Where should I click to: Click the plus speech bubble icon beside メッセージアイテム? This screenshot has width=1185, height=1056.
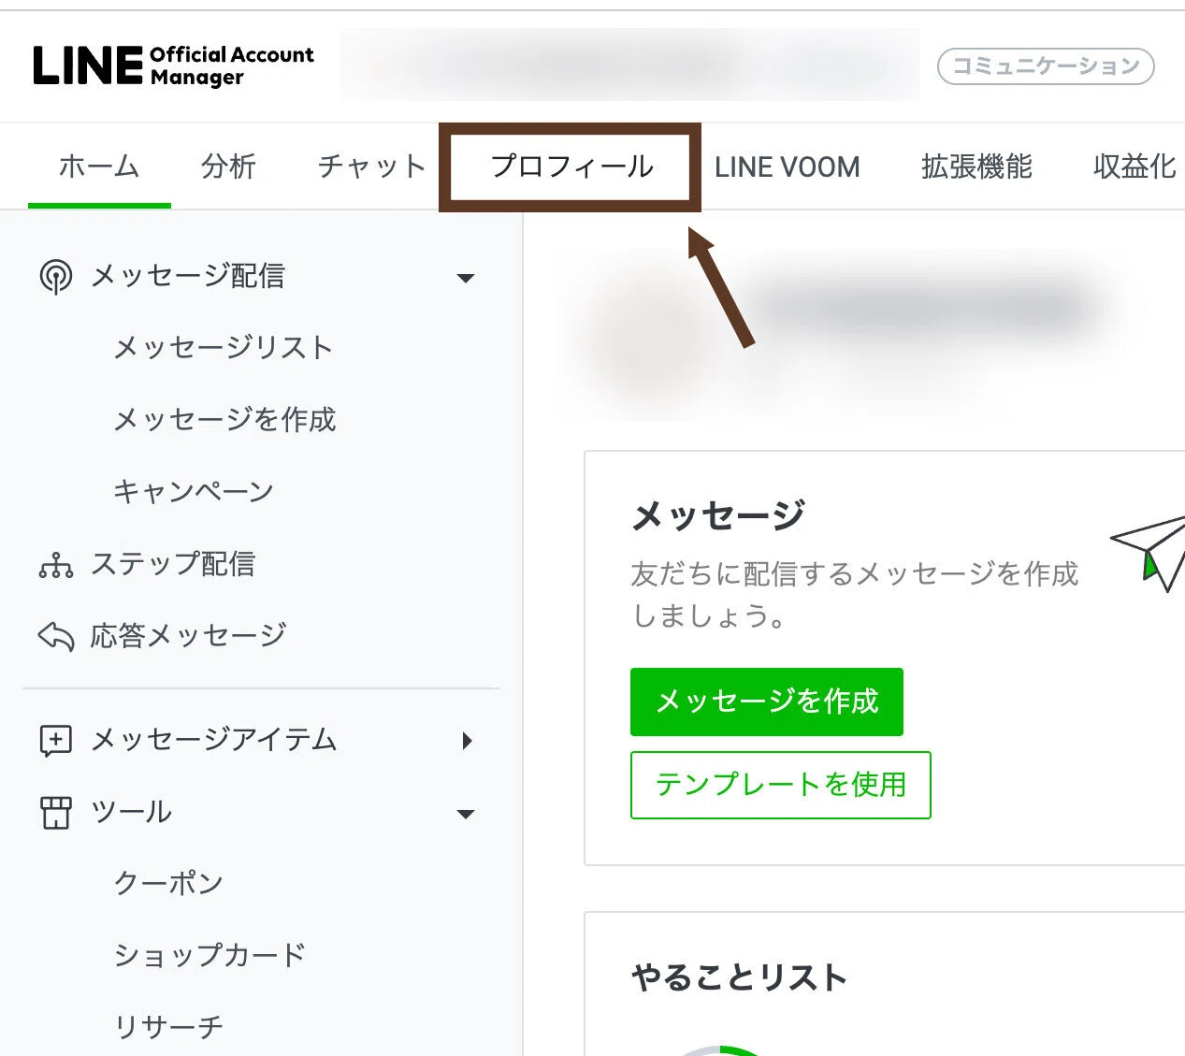[56, 741]
